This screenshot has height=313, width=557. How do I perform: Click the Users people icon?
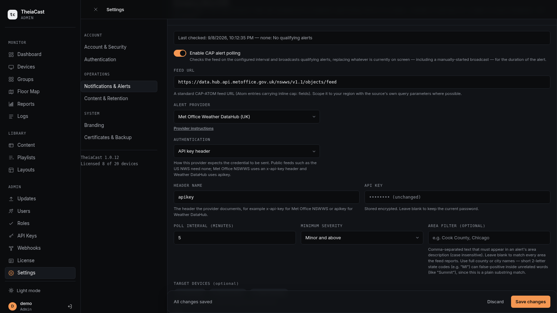coord(11,211)
